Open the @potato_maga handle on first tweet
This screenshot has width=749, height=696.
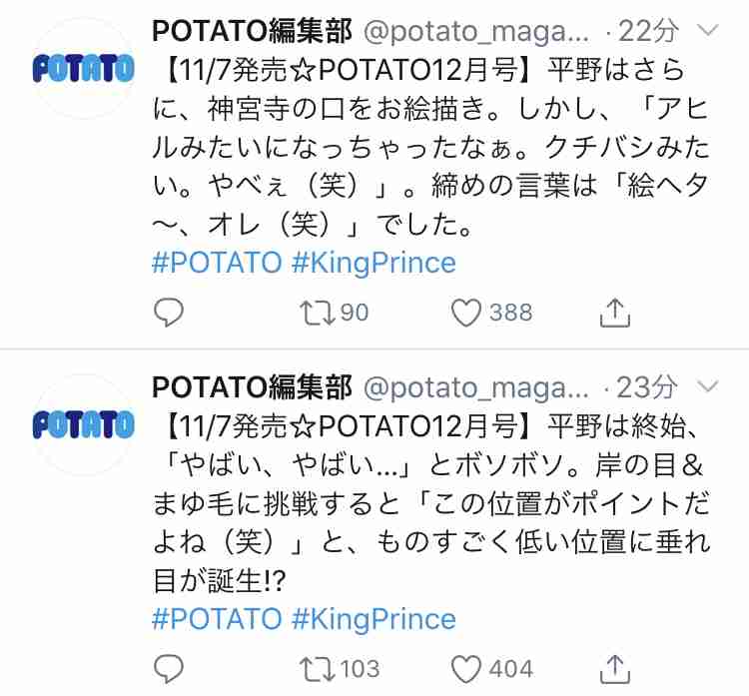click(x=476, y=32)
